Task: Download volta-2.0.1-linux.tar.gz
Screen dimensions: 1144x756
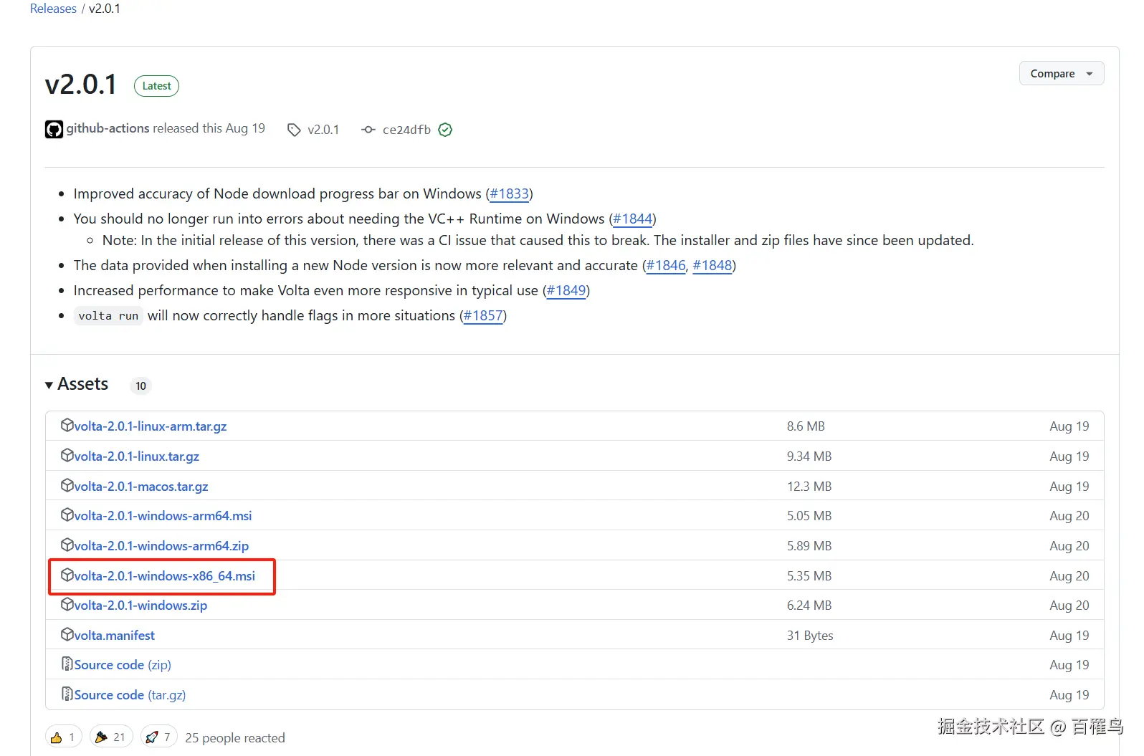Action: pos(137,456)
